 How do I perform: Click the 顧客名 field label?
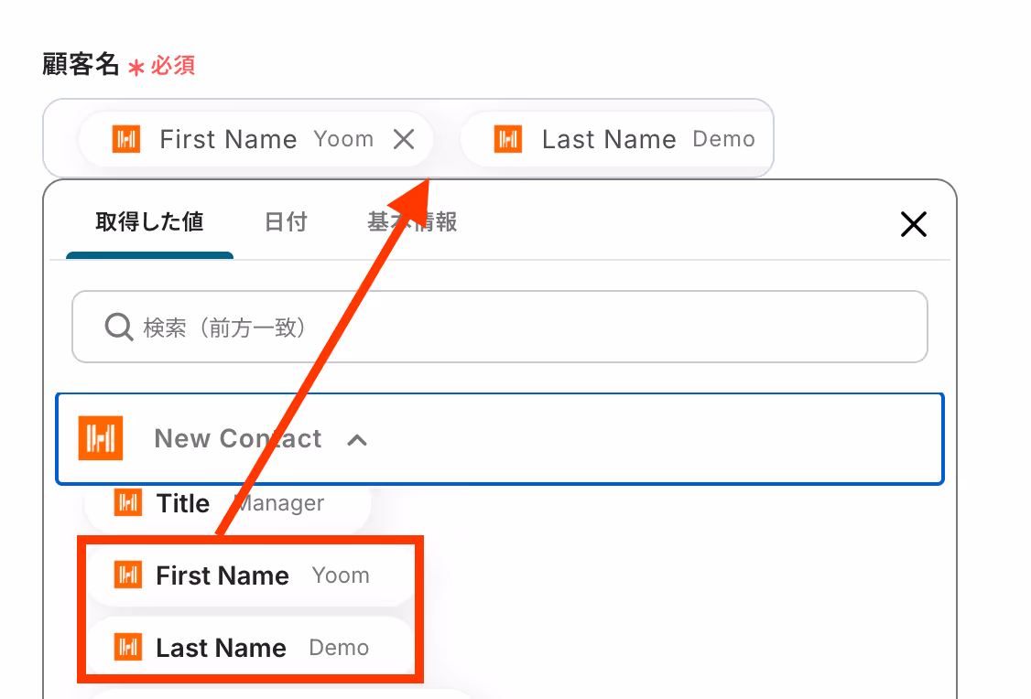point(81,64)
